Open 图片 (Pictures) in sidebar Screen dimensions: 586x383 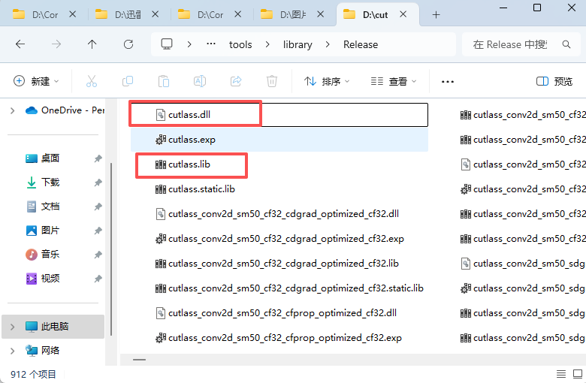point(42,230)
